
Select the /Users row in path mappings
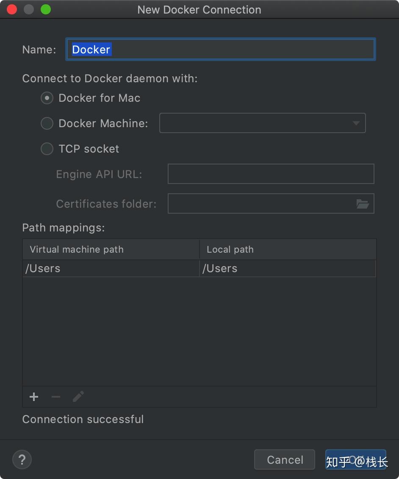110,268
